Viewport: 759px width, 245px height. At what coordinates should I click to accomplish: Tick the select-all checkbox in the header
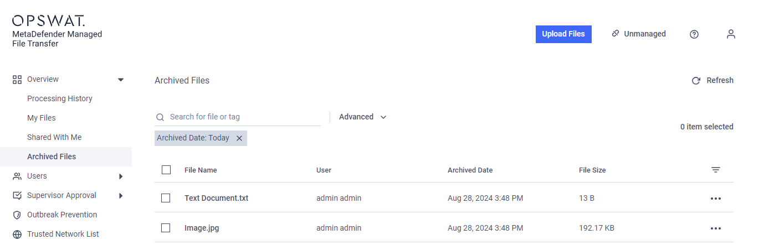pyautogui.click(x=166, y=170)
